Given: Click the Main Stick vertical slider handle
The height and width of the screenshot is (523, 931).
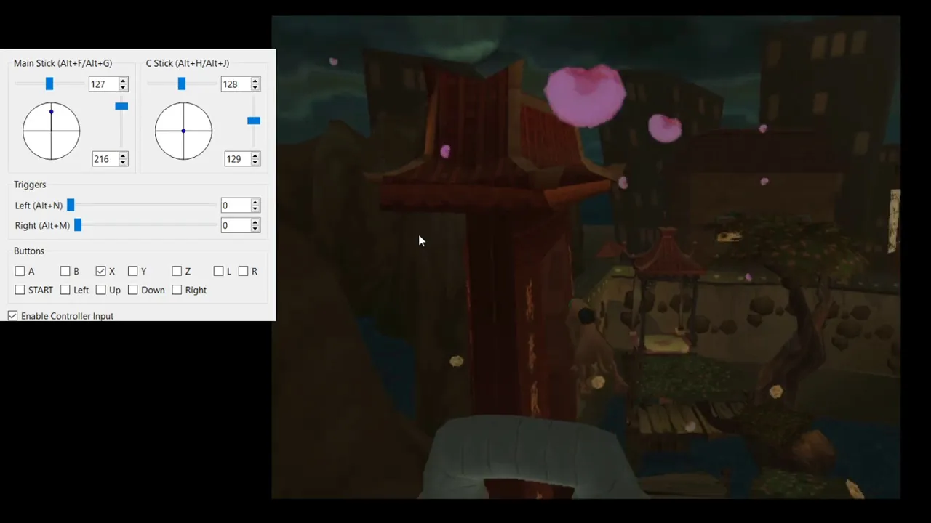Looking at the screenshot, I should pos(121,107).
